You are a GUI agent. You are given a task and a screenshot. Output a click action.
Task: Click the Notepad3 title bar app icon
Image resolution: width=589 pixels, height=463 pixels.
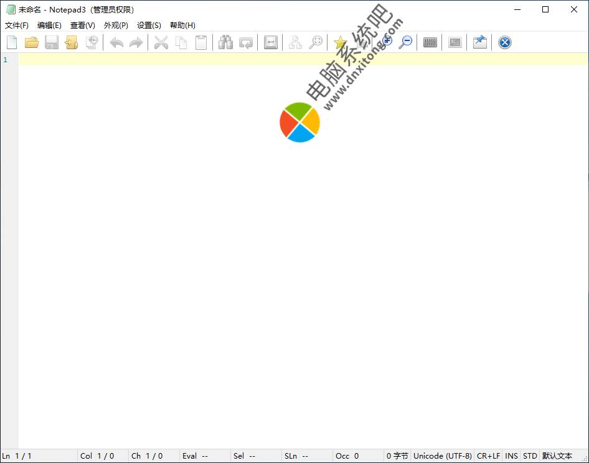pyautogui.click(x=11, y=9)
